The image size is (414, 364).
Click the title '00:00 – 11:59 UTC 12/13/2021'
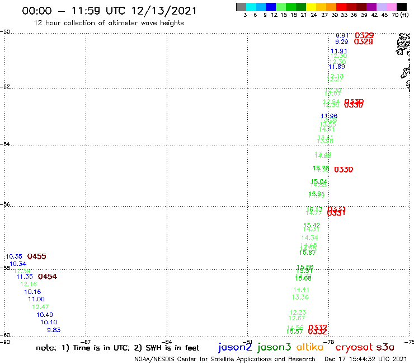click(x=109, y=11)
